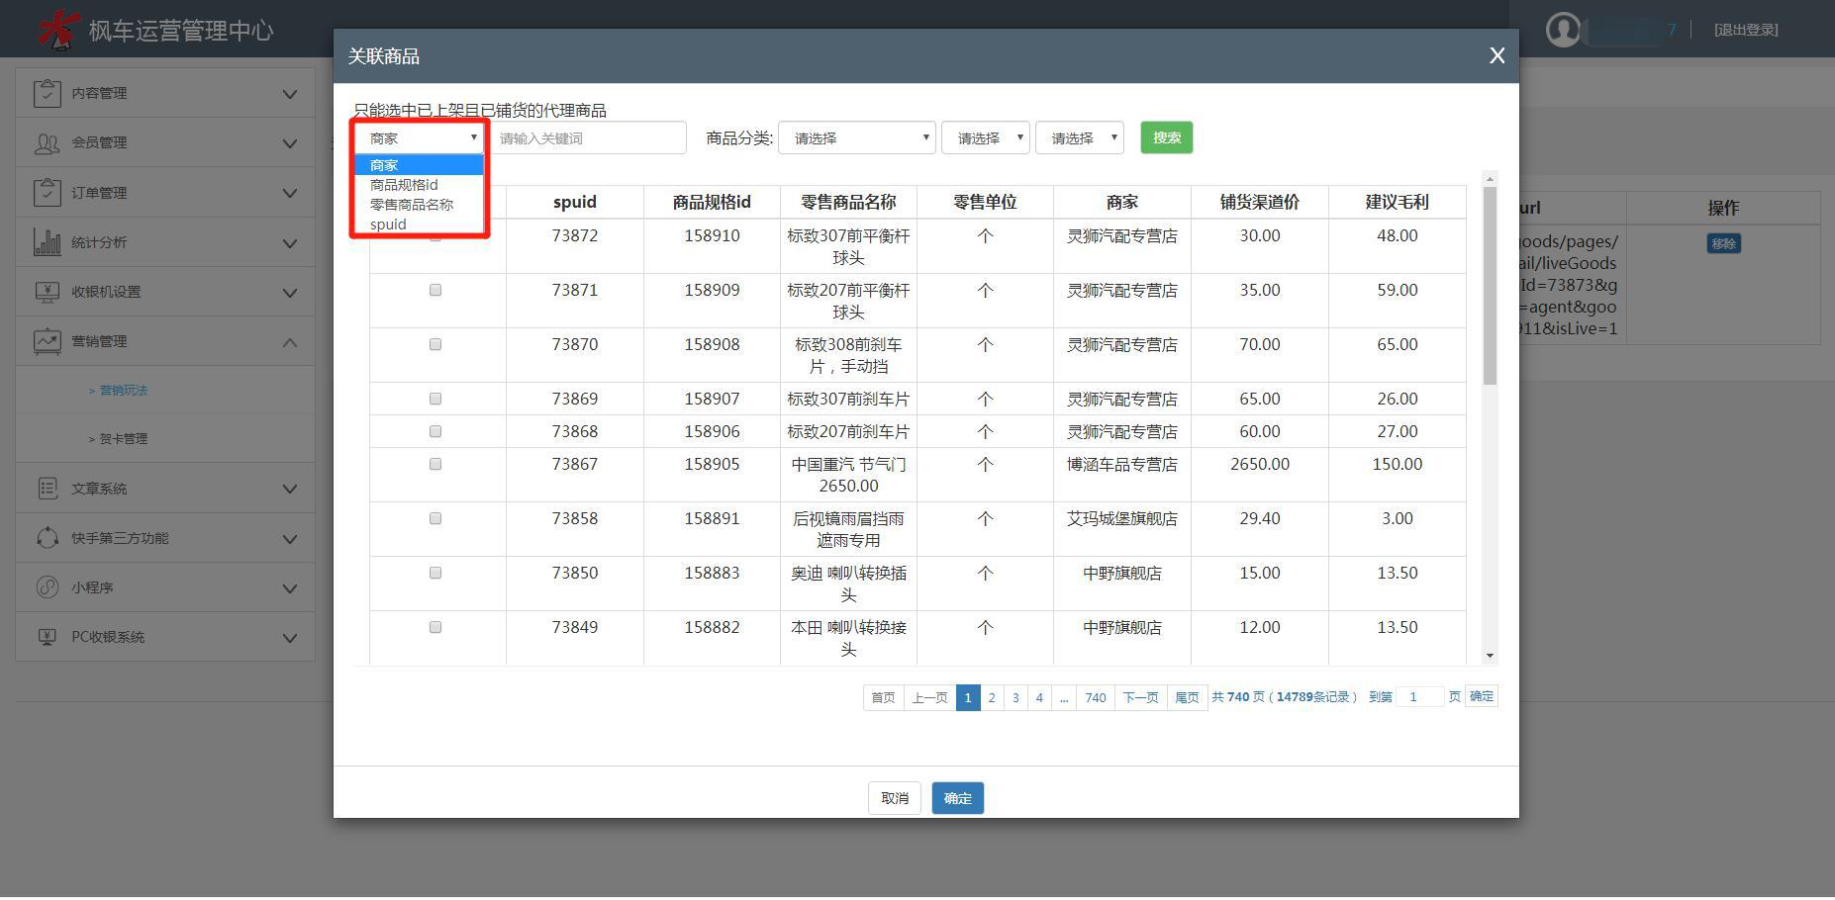Tick checkbox for spuid 73870 row
The width and height of the screenshot is (1835, 900).
[435, 344]
